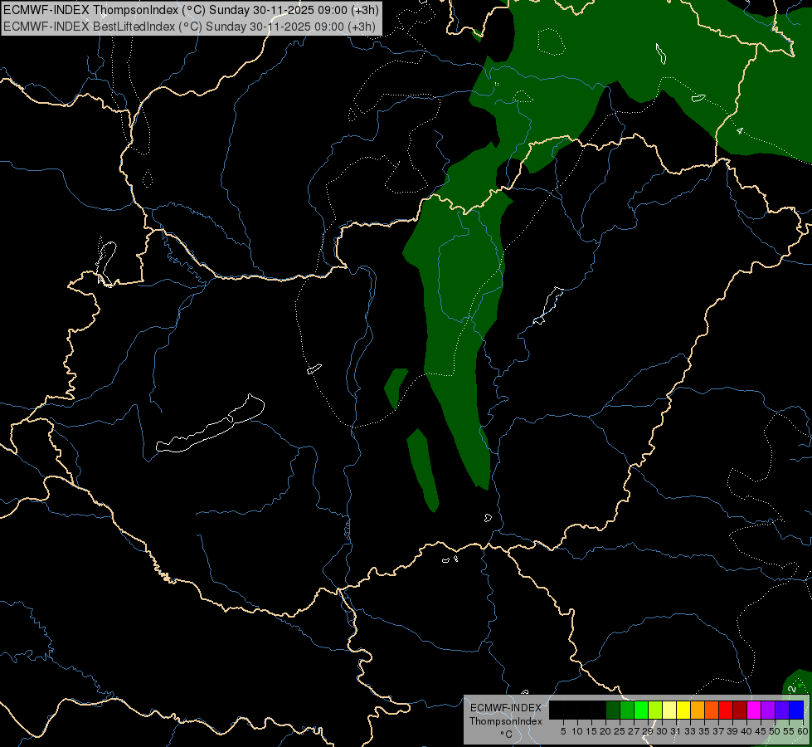Image resolution: width=812 pixels, height=747 pixels.
Task: Pick the pale yellow 30–31 legend swatch
Action: [x=669, y=710]
